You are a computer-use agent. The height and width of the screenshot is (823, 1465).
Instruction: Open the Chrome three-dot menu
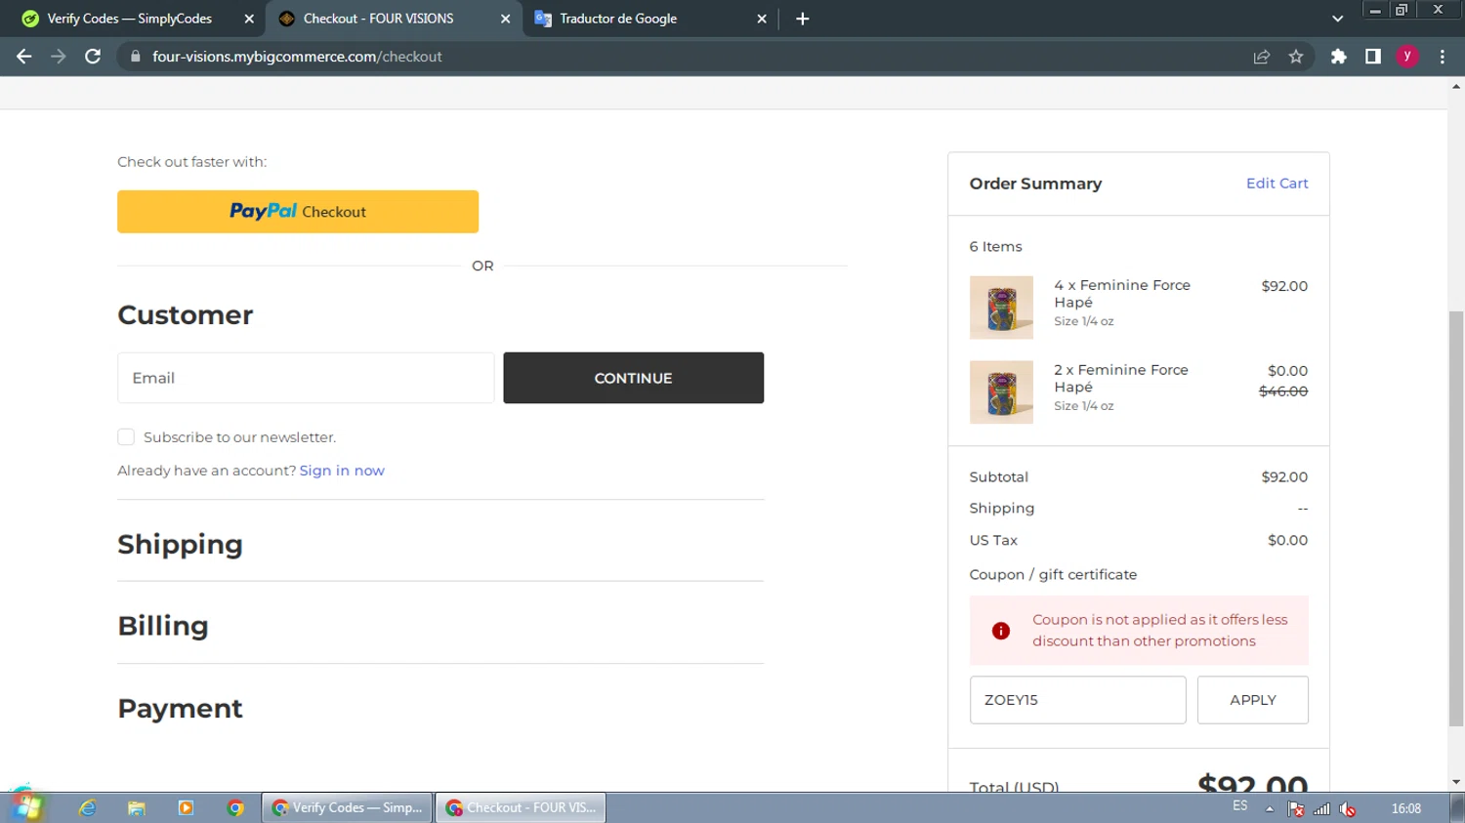(x=1443, y=57)
